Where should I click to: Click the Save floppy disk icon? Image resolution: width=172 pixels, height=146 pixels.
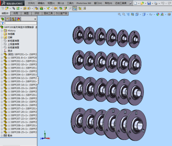149,3
